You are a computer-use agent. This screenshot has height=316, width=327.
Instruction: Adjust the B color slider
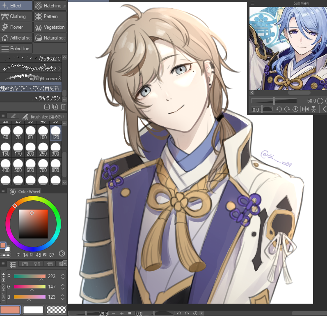point(30,297)
